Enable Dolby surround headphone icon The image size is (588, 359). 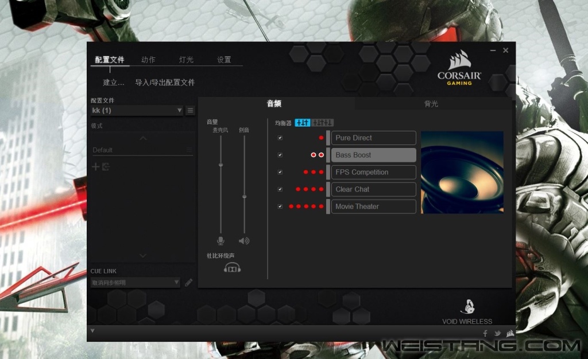point(232,268)
